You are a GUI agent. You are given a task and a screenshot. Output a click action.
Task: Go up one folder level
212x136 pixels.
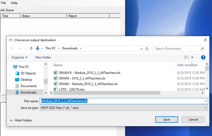[x=31, y=49]
